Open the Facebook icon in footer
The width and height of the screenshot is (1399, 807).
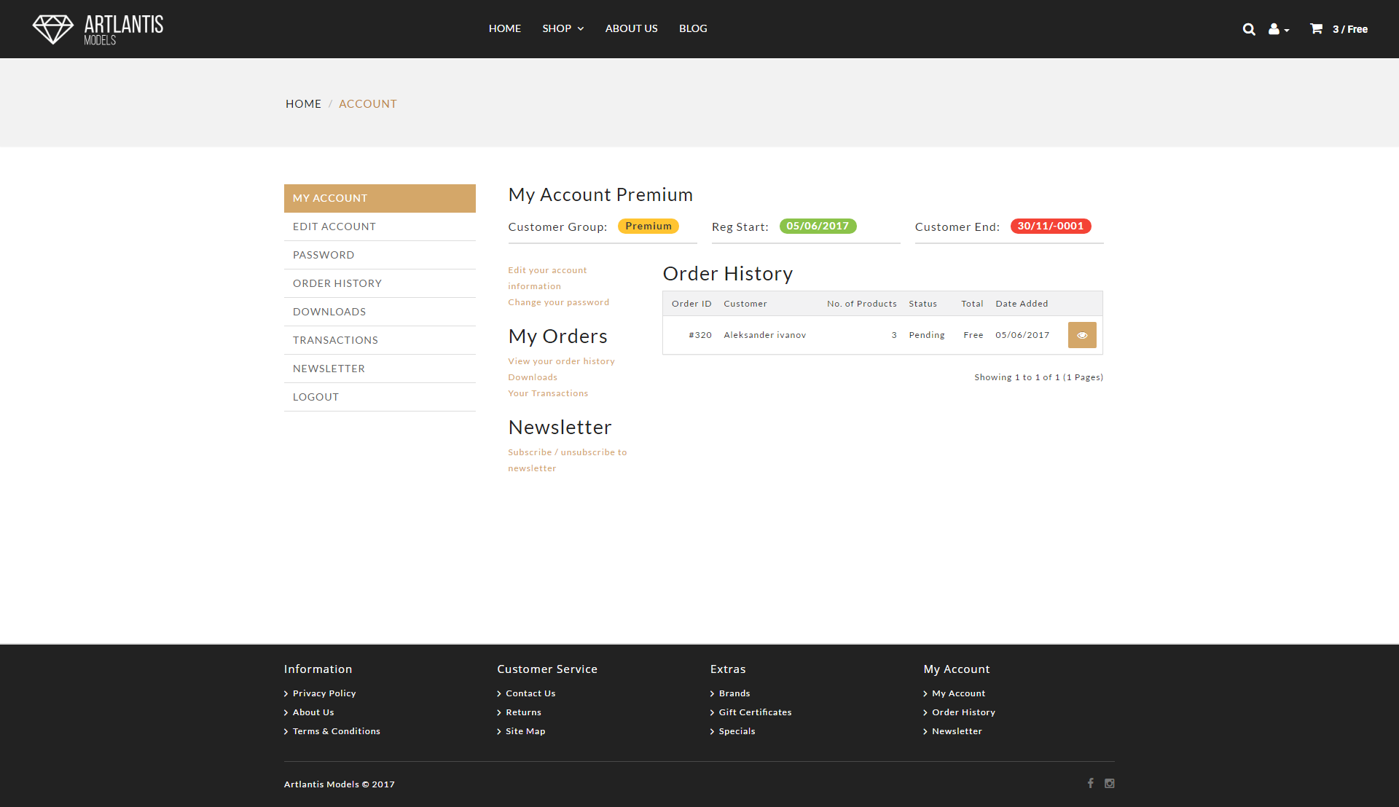pyautogui.click(x=1091, y=783)
